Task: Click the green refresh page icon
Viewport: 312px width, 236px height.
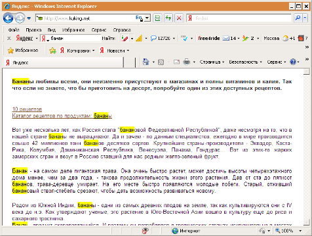Action: [168, 18]
